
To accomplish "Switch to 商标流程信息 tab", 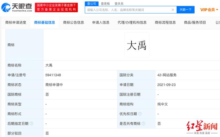I will tap(165, 22).
